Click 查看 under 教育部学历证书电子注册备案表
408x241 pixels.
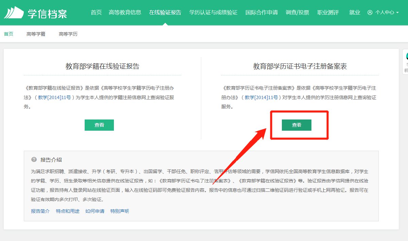click(296, 125)
